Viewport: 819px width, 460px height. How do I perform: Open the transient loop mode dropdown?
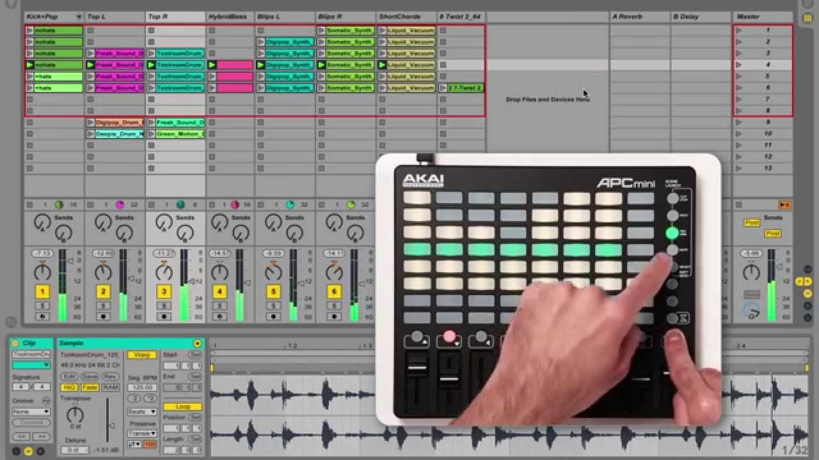134,444
